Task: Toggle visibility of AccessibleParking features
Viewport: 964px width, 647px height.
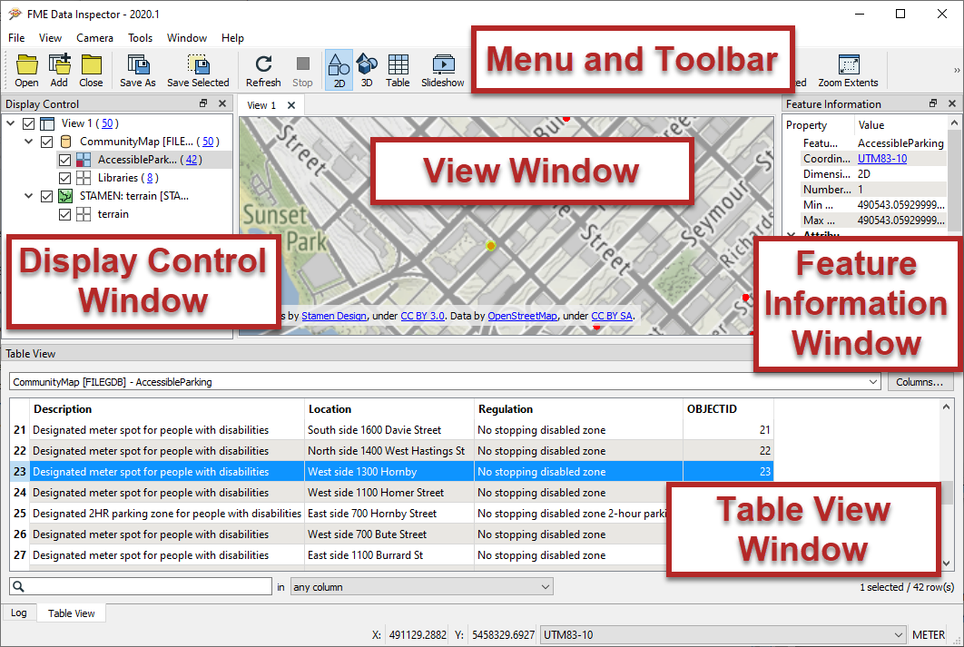Action: (x=65, y=160)
